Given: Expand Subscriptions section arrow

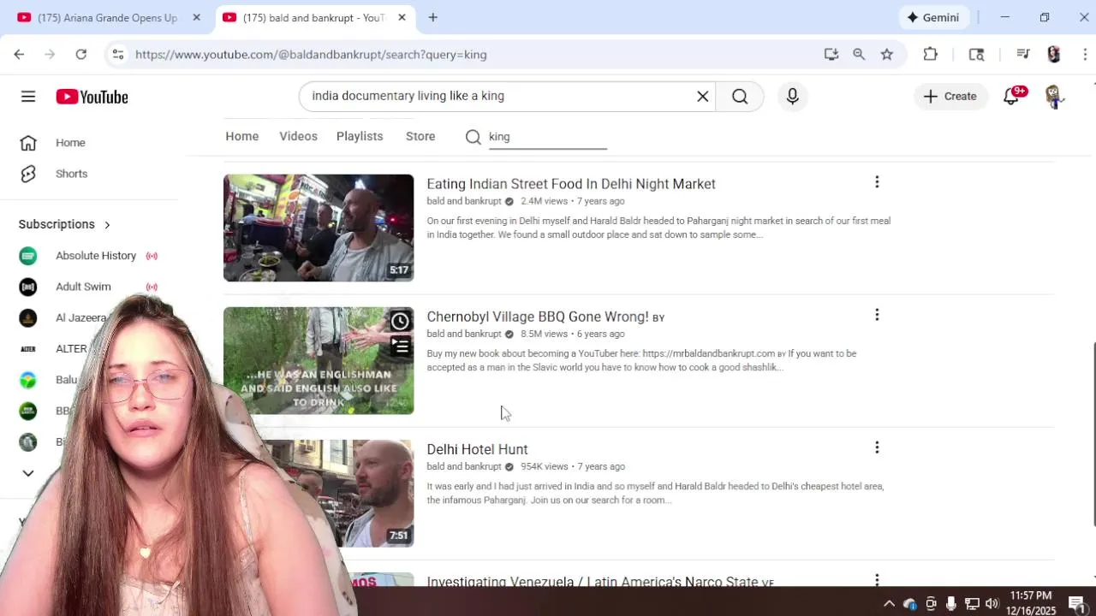Looking at the screenshot, I should pyautogui.click(x=107, y=224).
